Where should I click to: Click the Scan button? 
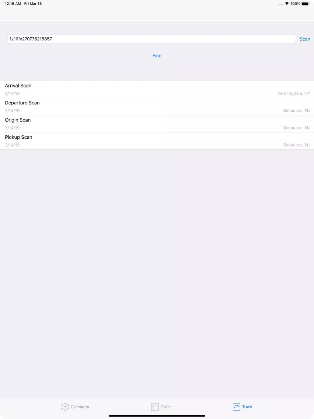305,39
